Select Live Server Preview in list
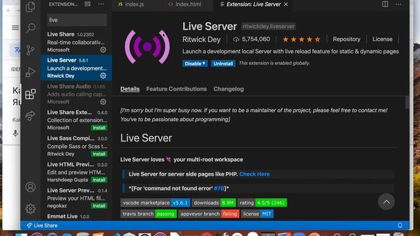This screenshot has height=236, width=420. point(76,198)
